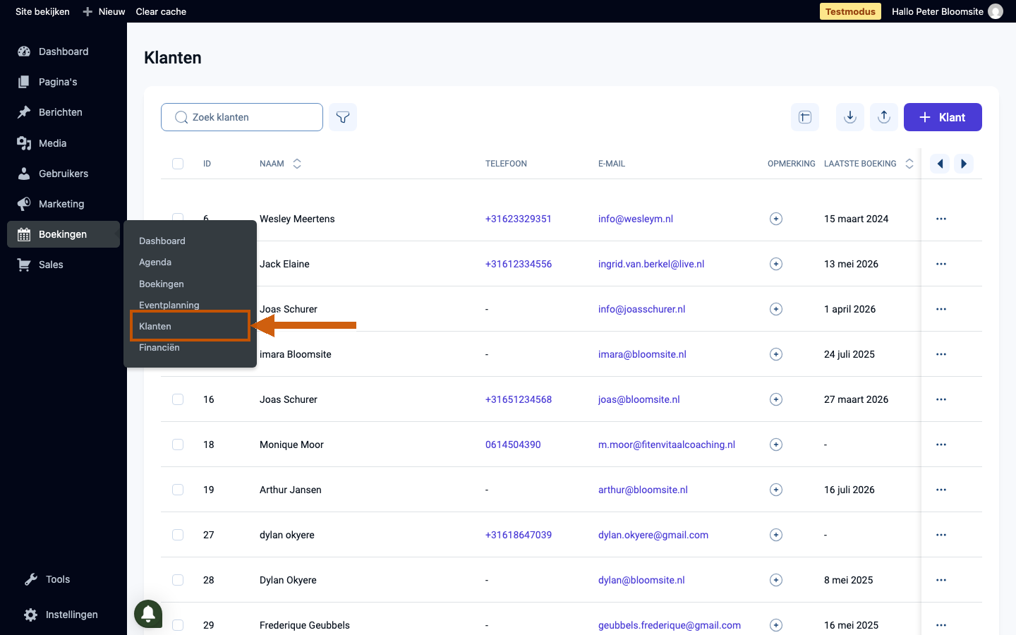Open Marketing in the left sidebar
The width and height of the screenshot is (1016, 635).
(x=61, y=204)
